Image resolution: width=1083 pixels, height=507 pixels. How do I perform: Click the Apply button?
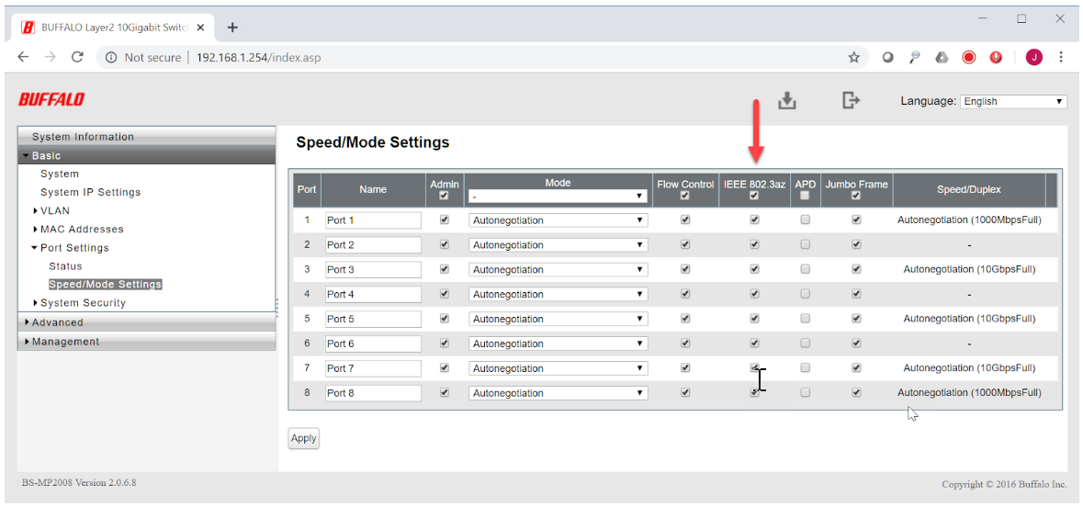[x=303, y=438]
